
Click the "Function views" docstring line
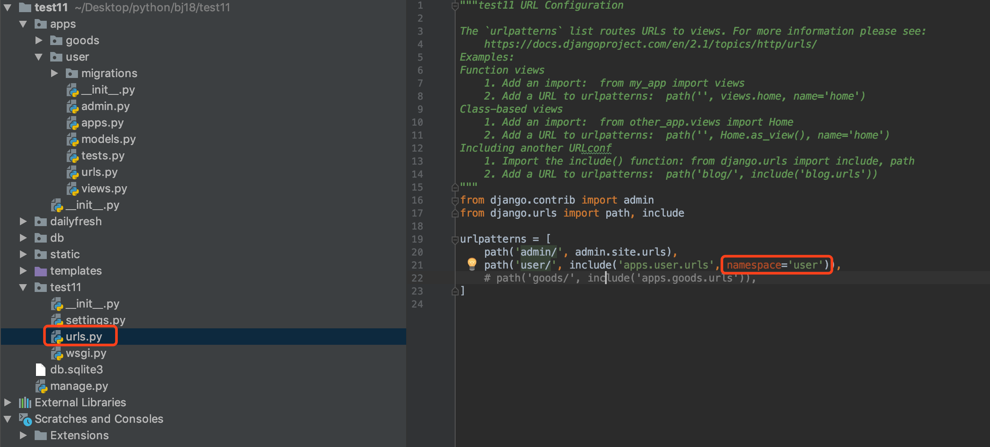[502, 70]
